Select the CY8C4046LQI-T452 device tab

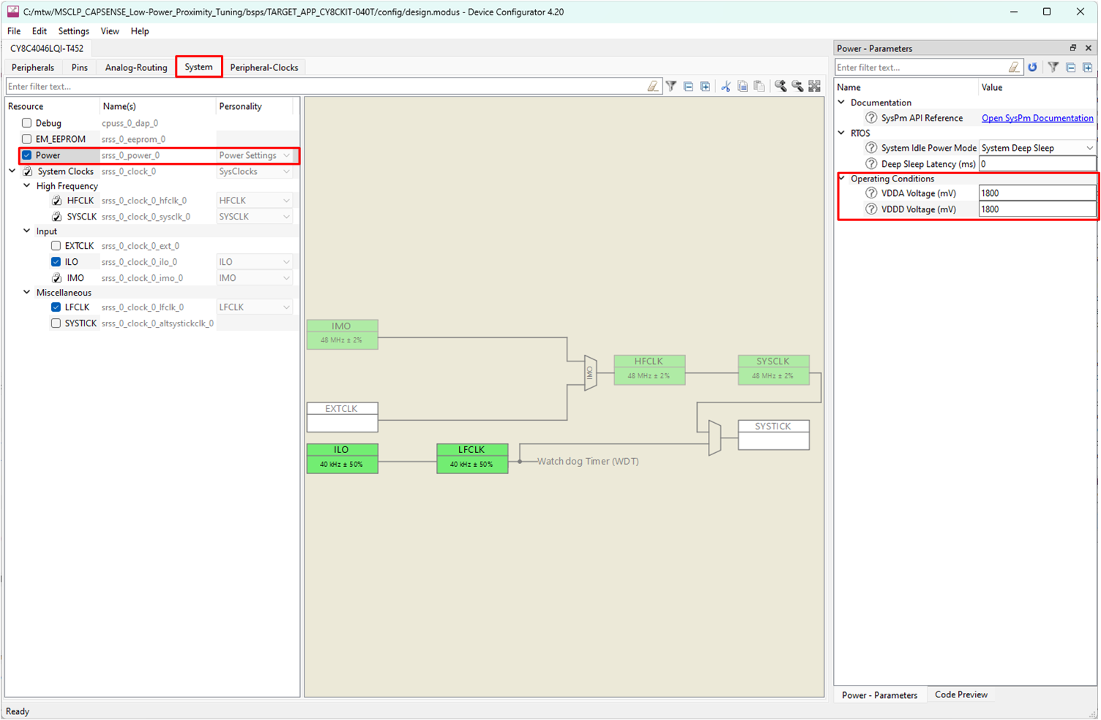tap(47, 48)
